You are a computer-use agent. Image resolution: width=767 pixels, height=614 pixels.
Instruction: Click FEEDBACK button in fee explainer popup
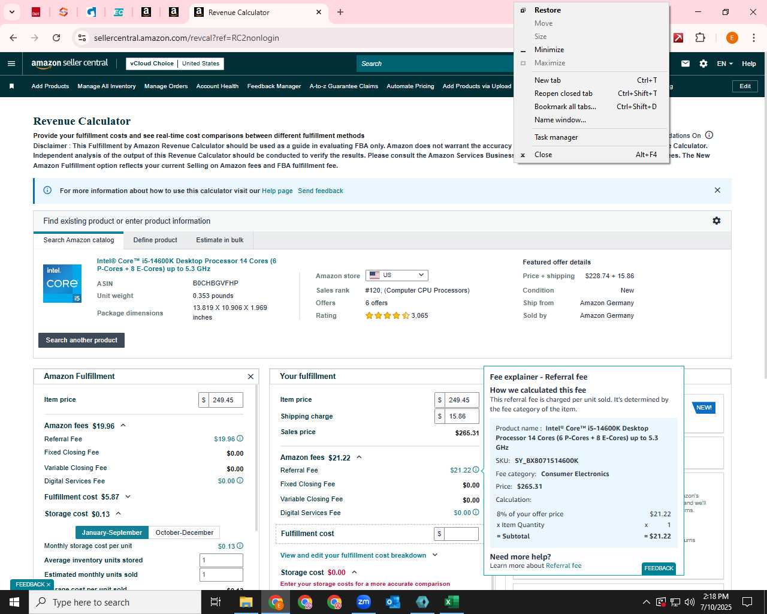pos(659,568)
